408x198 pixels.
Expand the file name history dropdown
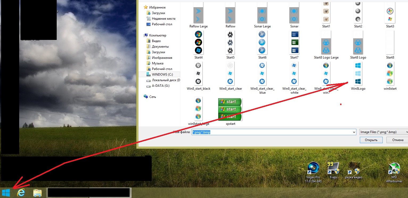click(354, 132)
